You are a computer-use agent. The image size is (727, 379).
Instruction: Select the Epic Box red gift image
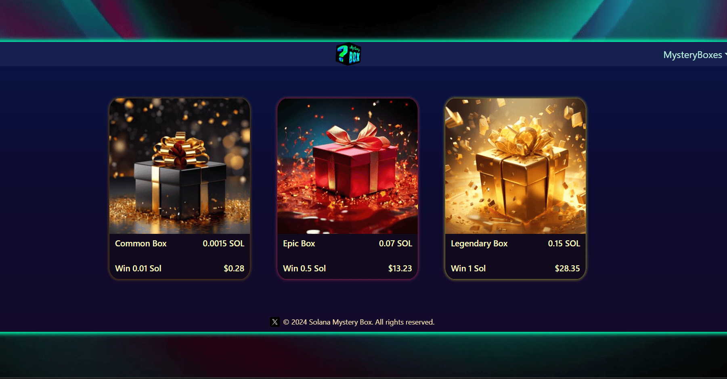[x=348, y=166]
